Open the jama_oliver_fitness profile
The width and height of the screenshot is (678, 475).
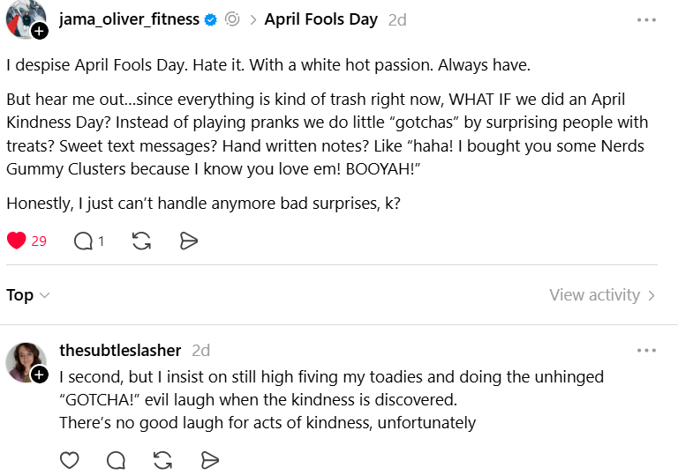[129, 19]
